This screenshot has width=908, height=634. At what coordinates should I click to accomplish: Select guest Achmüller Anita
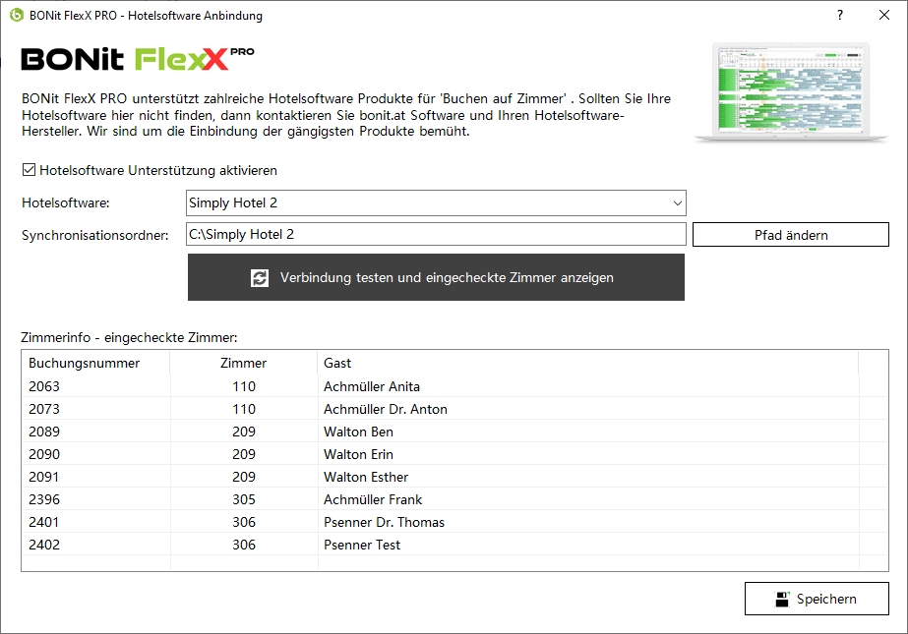tap(372, 386)
